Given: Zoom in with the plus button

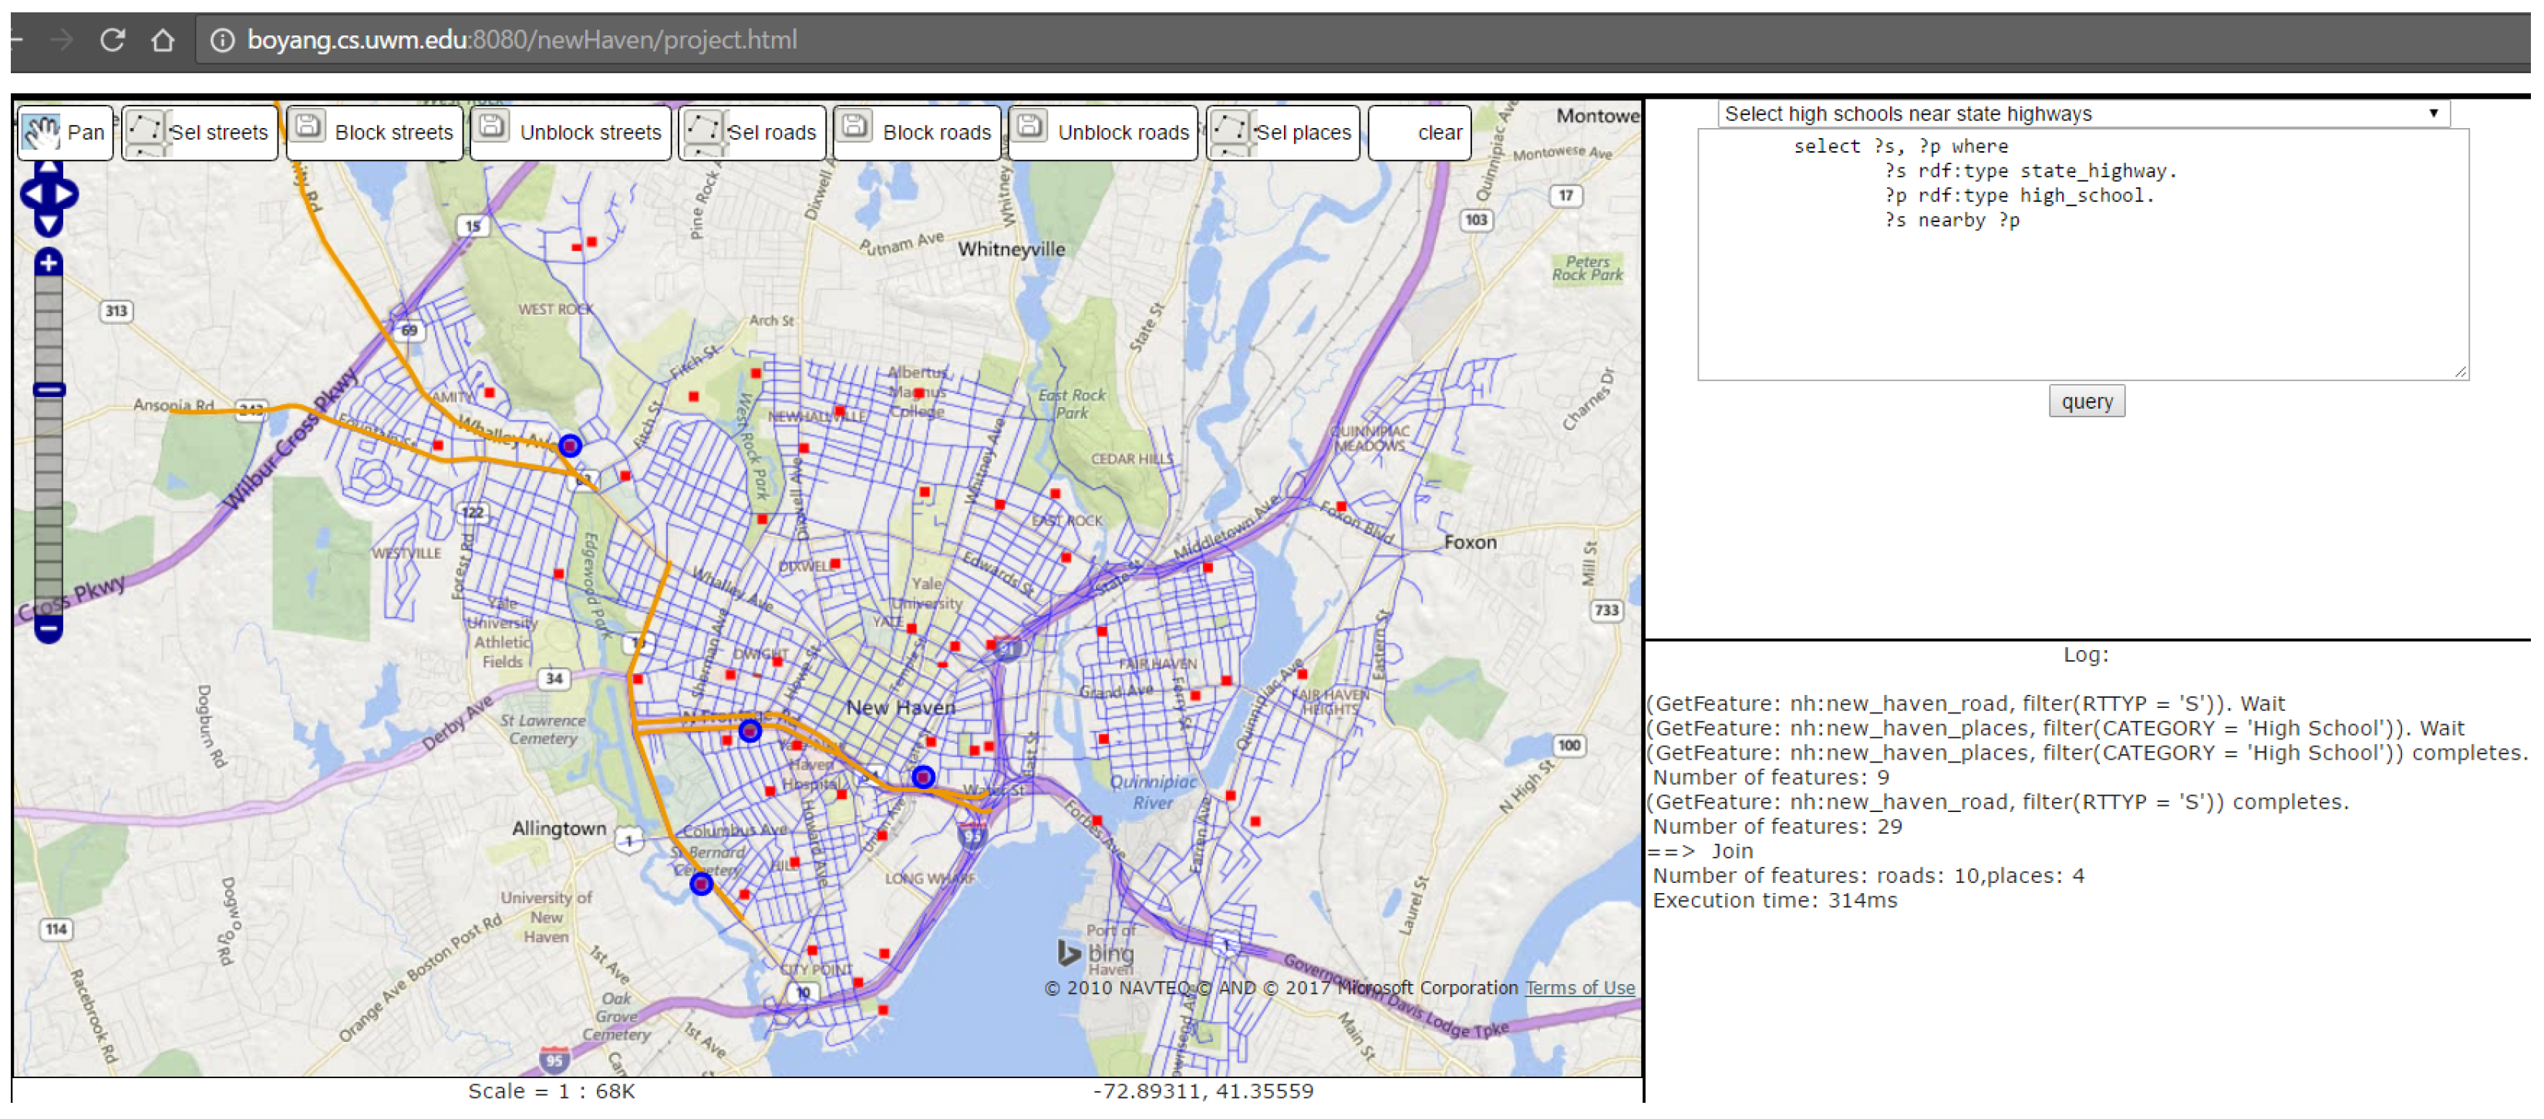Looking at the screenshot, I should tap(49, 263).
